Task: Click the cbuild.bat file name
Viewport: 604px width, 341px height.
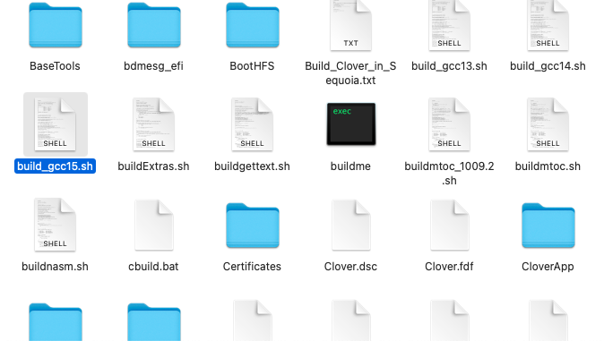Action: [154, 267]
